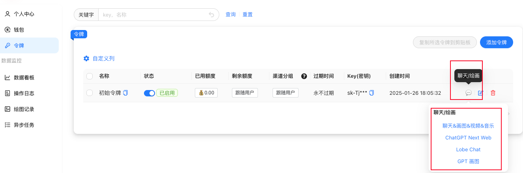Click the gear icon next to 自定义列
This screenshot has height=173, width=523.
(86, 58)
